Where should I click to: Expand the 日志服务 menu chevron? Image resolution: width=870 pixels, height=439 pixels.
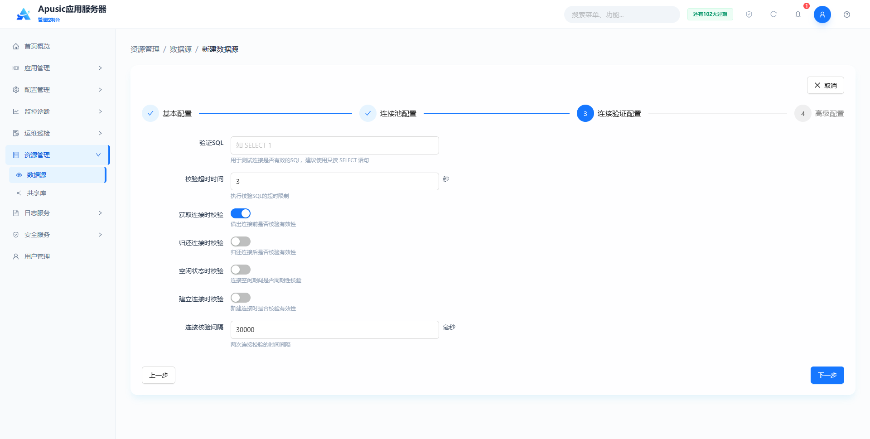pyautogui.click(x=100, y=213)
